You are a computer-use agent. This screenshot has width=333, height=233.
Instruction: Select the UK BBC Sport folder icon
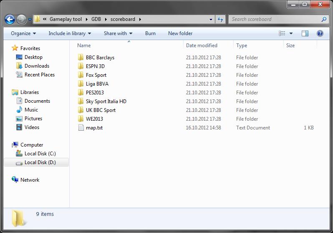[x=81, y=110]
